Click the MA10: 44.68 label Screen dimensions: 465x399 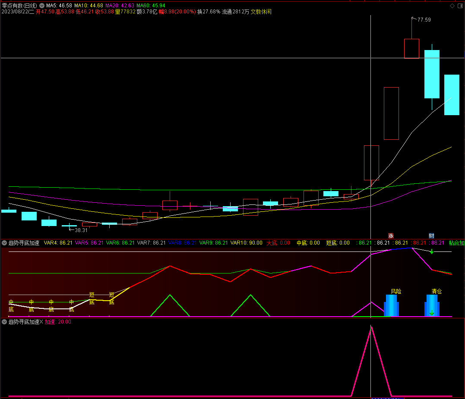pos(89,5)
